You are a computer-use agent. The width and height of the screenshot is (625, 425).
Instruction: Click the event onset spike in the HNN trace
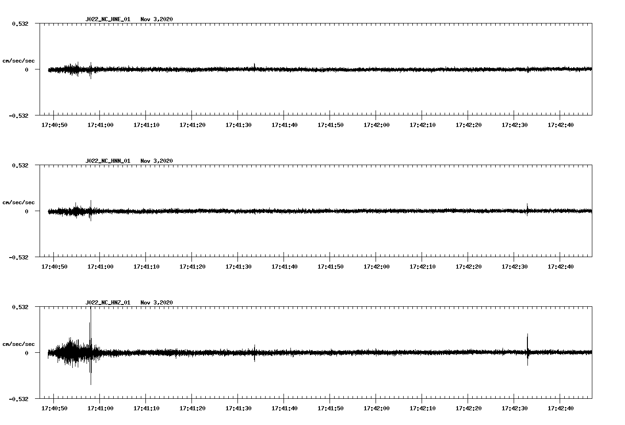pyautogui.click(x=91, y=212)
